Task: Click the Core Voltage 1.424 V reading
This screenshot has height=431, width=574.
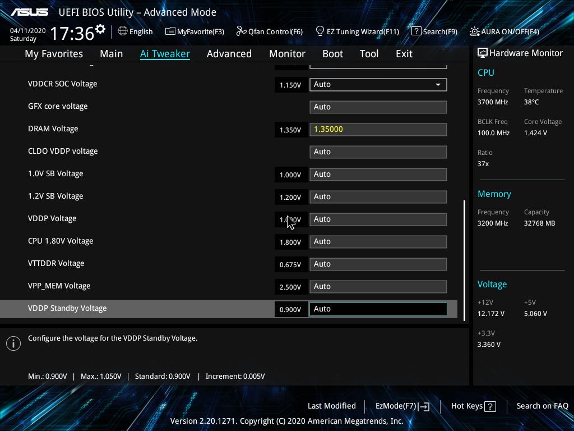Action: point(535,133)
